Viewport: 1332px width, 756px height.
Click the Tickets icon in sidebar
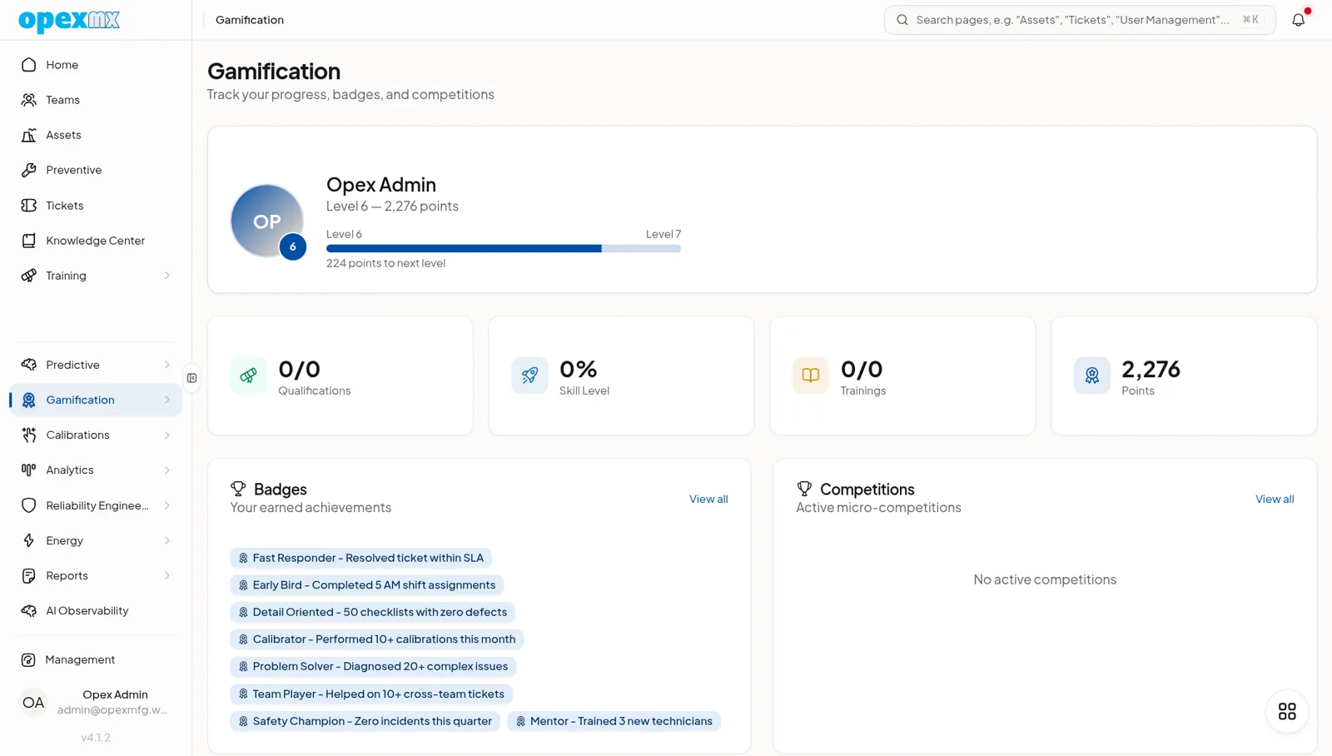[x=29, y=205]
